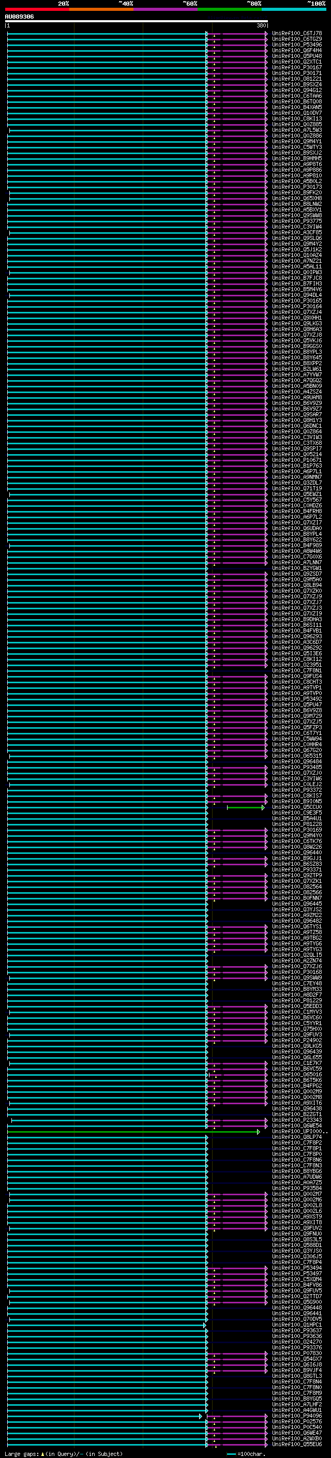Click the cyan ~100% identity legend bar
This screenshot has width=331, height=1458.
[294, 9]
